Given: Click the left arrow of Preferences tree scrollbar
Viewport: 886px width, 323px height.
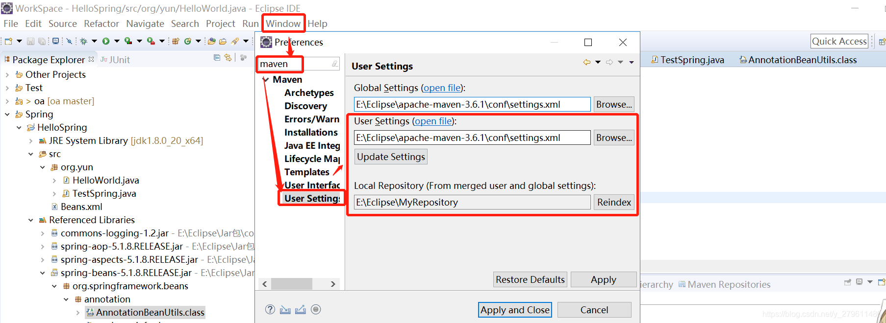Looking at the screenshot, I should click(x=265, y=284).
